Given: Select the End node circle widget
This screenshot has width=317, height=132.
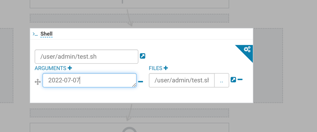Looking at the screenshot, I should (x=129, y=129).
